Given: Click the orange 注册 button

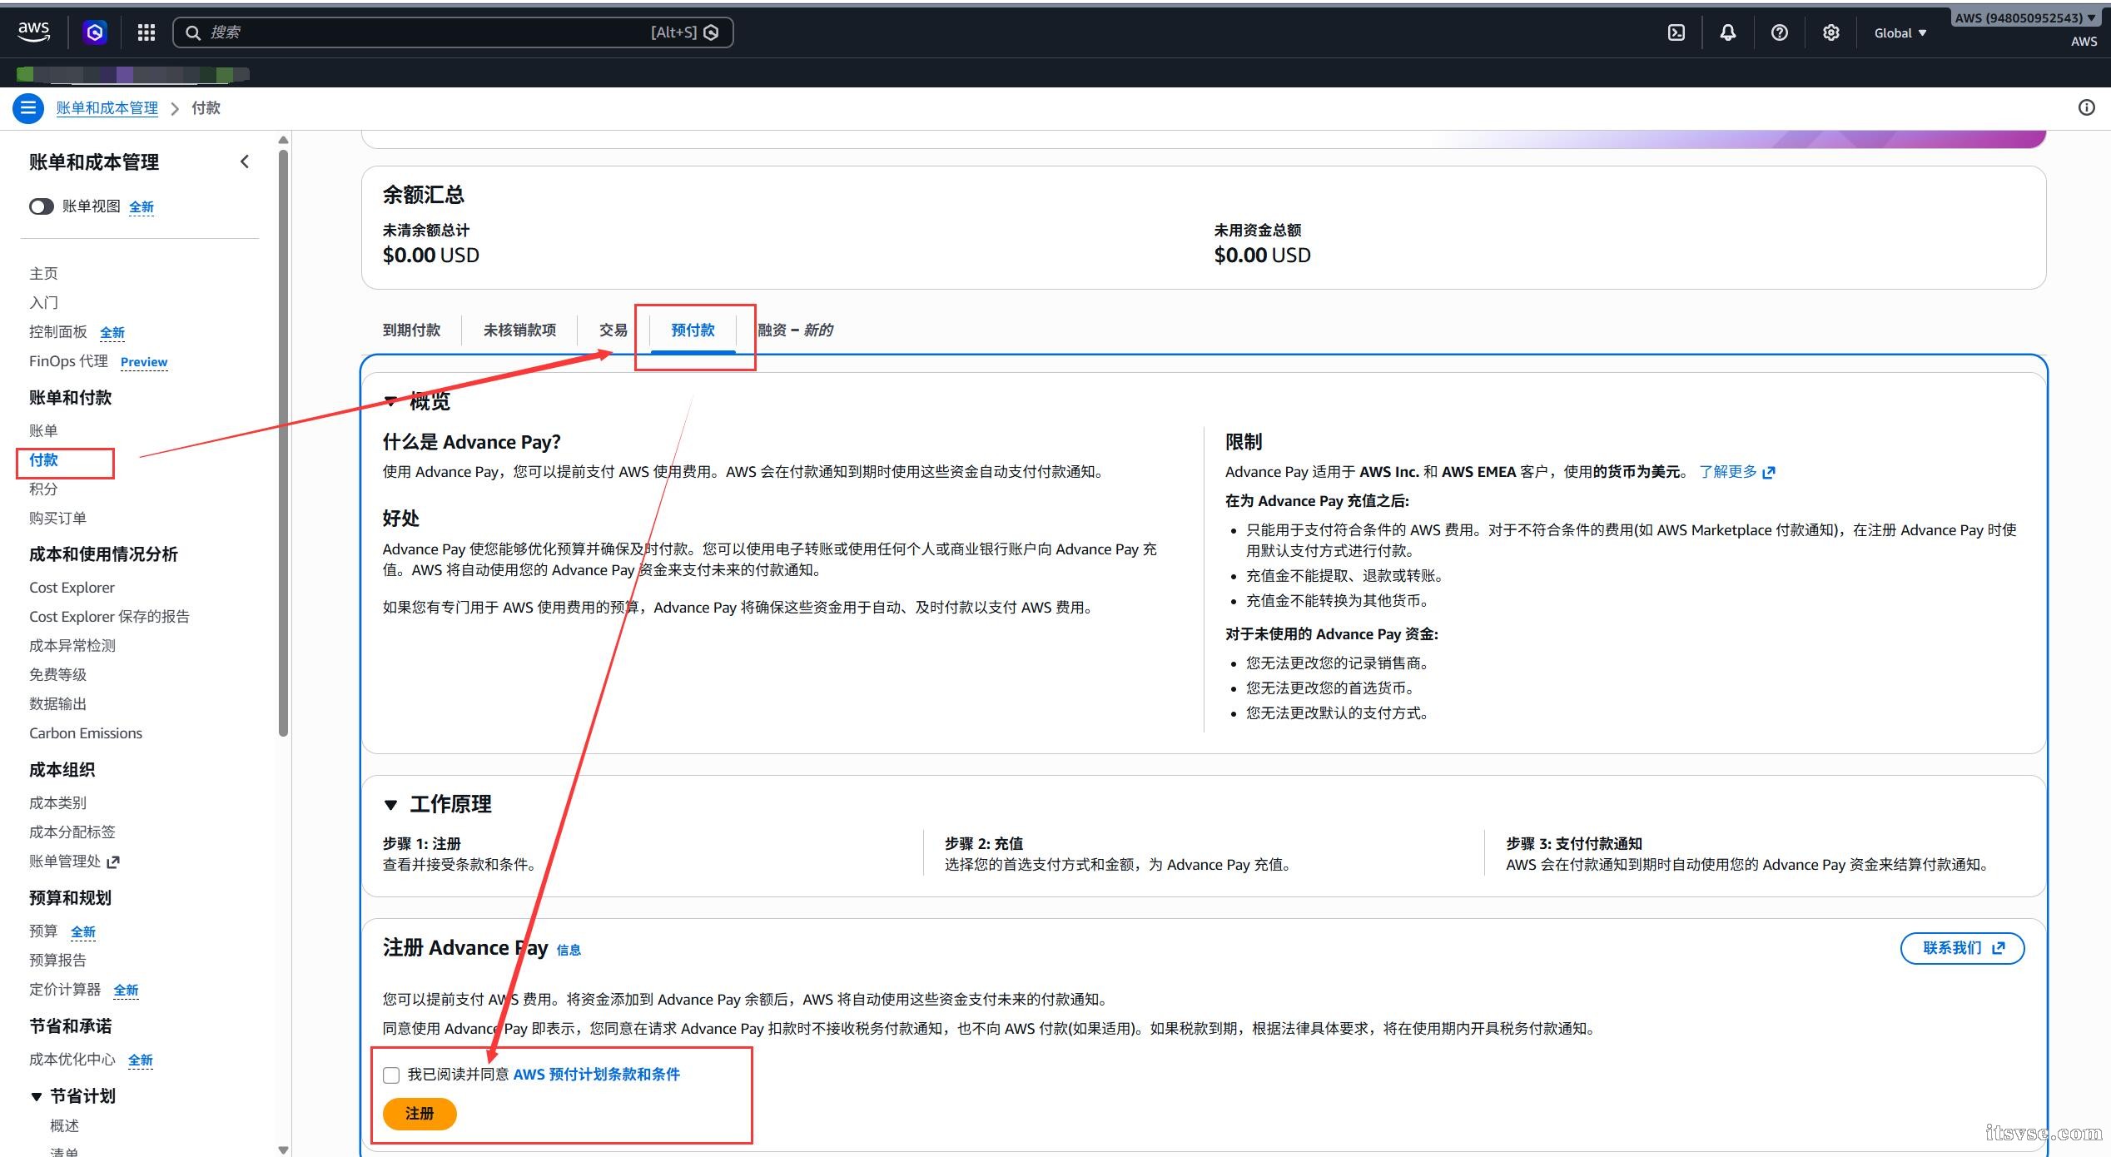Looking at the screenshot, I should (420, 1114).
